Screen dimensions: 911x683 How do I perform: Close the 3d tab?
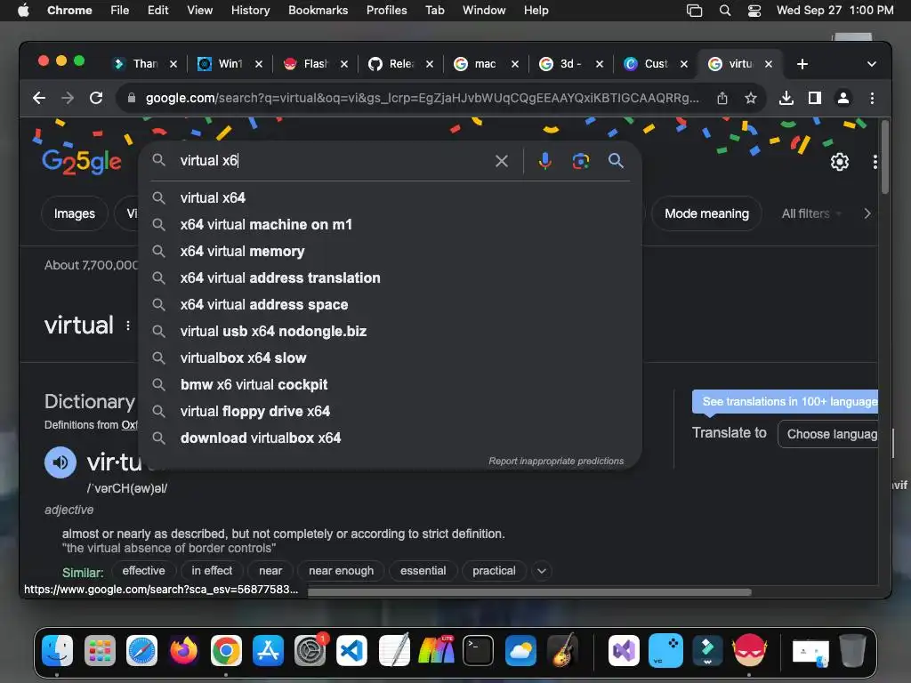point(599,64)
